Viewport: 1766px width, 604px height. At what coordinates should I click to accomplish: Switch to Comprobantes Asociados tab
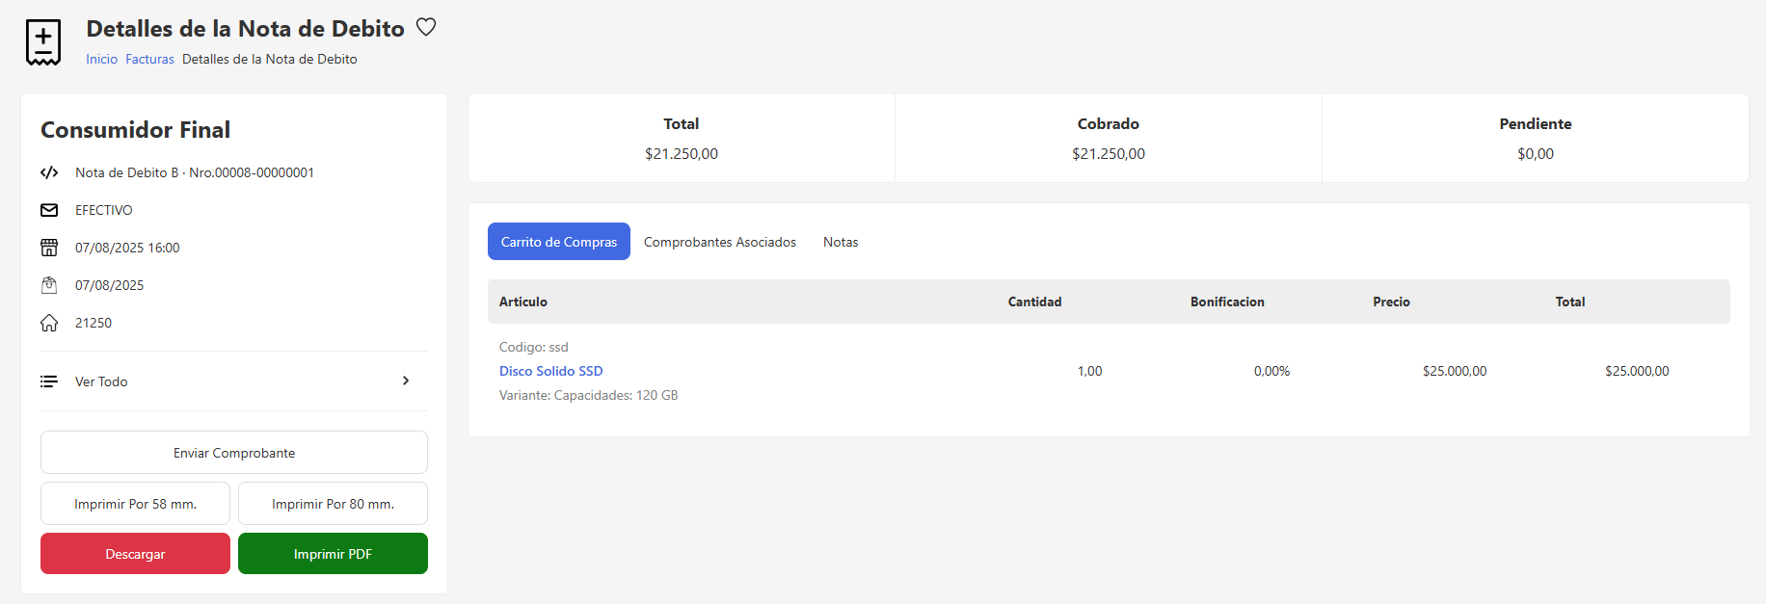720,242
